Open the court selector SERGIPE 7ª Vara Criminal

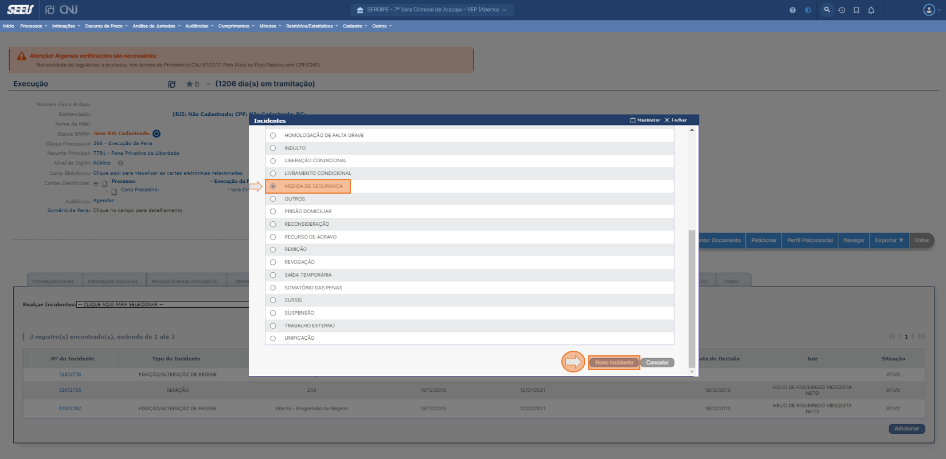[x=431, y=10]
